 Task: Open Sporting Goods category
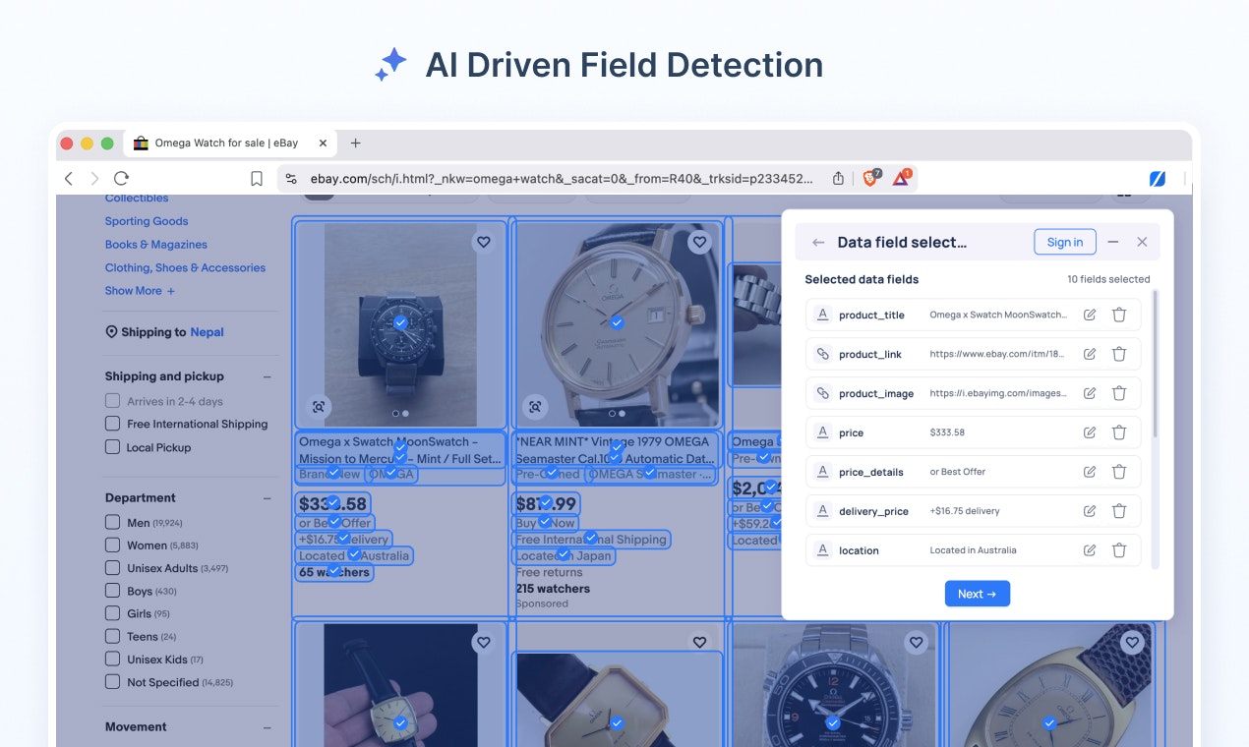tap(147, 221)
